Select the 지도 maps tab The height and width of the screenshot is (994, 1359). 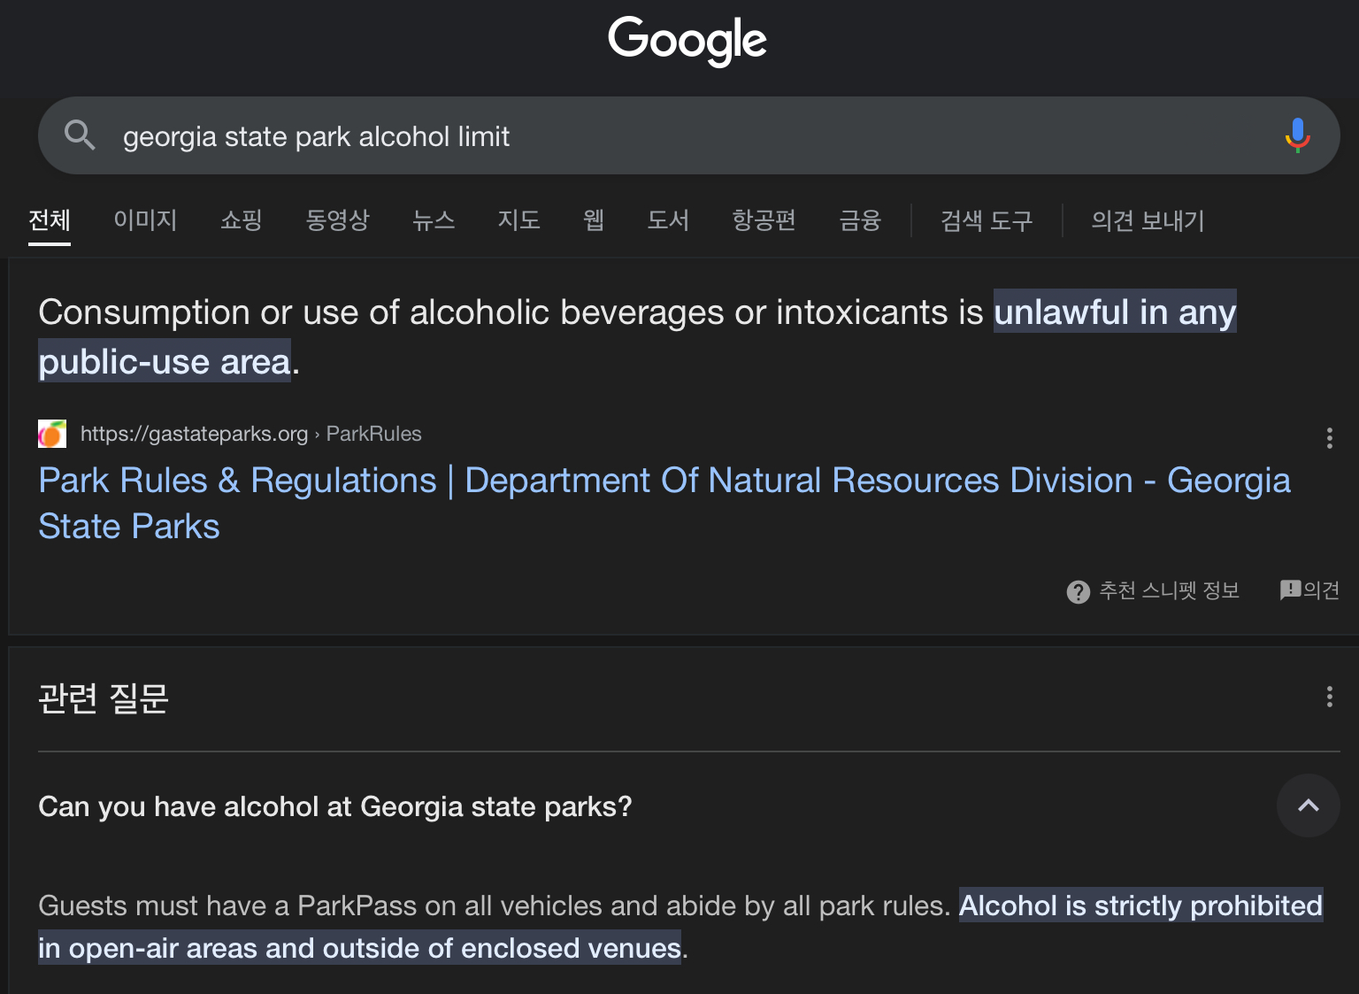[518, 220]
